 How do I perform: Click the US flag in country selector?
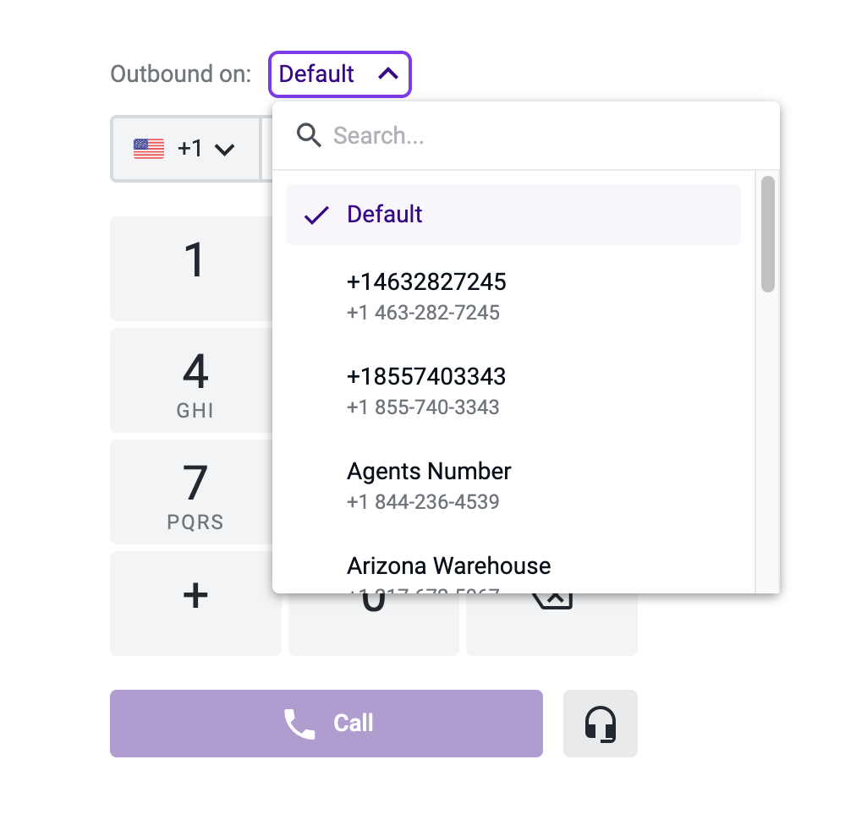point(149,147)
